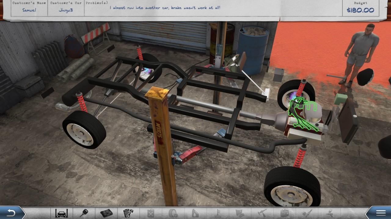Click the paint spray gun icon
The image size is (391, 219).
(329, 213)
